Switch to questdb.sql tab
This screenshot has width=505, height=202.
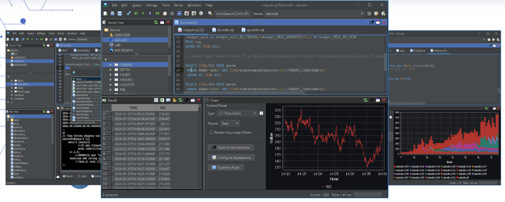pos(252,30)
